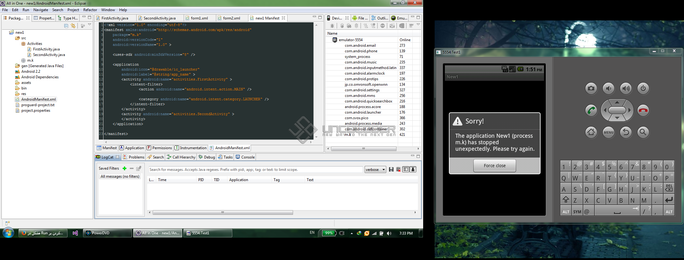Screen dimensions: 684x260
Task: Click emulator home button
Action: pyautogui.click(x=591, y=132)
